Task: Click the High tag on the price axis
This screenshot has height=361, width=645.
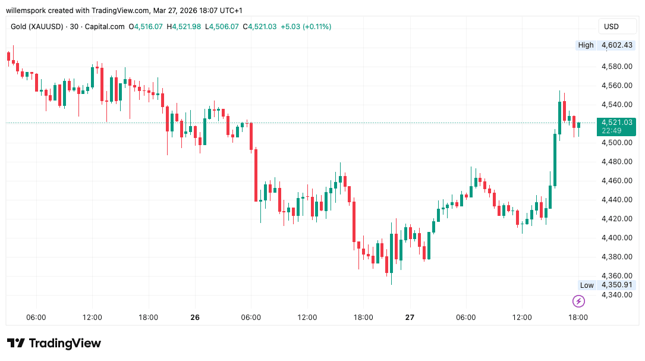Action: click(586, 45)
